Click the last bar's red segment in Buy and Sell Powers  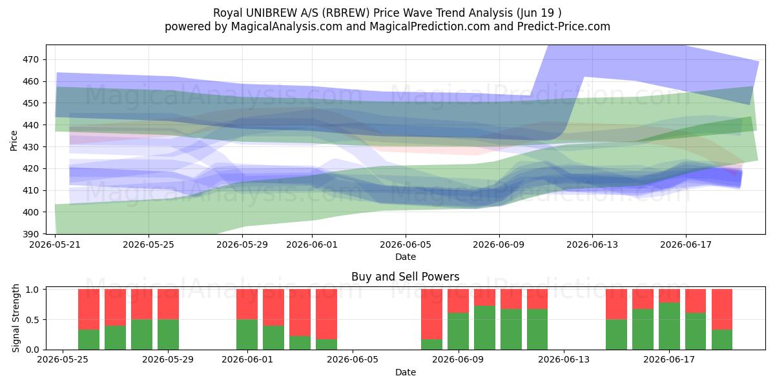[722, 310]
